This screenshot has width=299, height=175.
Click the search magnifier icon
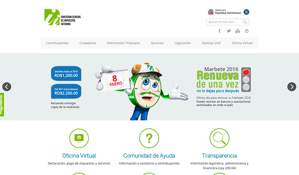[x=245, y=22]
